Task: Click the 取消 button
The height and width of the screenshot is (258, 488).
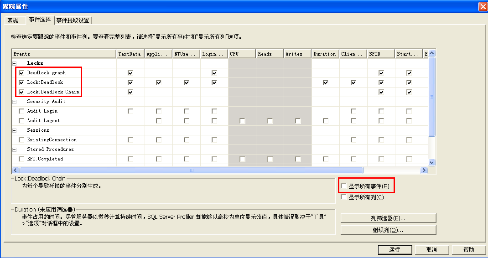Action: 431,250
